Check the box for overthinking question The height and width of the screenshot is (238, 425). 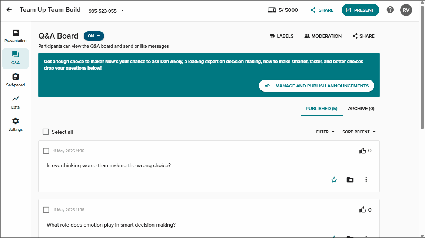coord(46,151)
